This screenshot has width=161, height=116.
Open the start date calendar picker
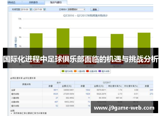click(31, 10)
